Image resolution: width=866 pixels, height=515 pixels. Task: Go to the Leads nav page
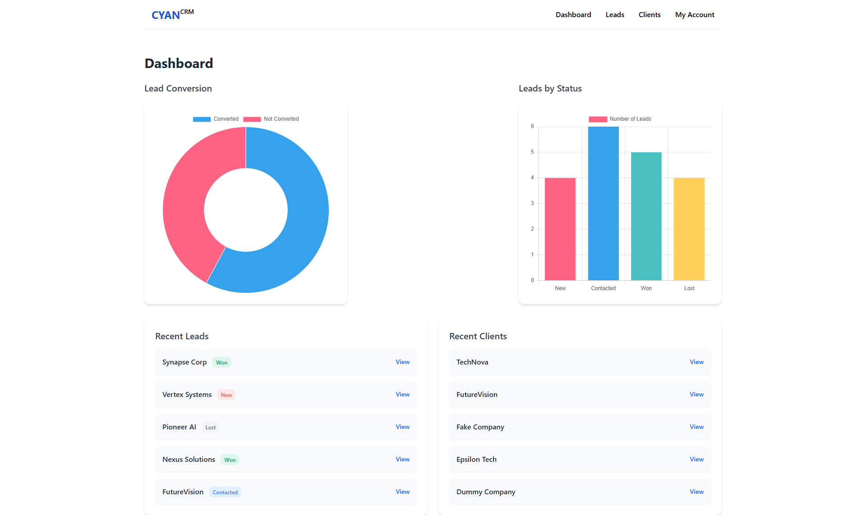pos(615,15)
